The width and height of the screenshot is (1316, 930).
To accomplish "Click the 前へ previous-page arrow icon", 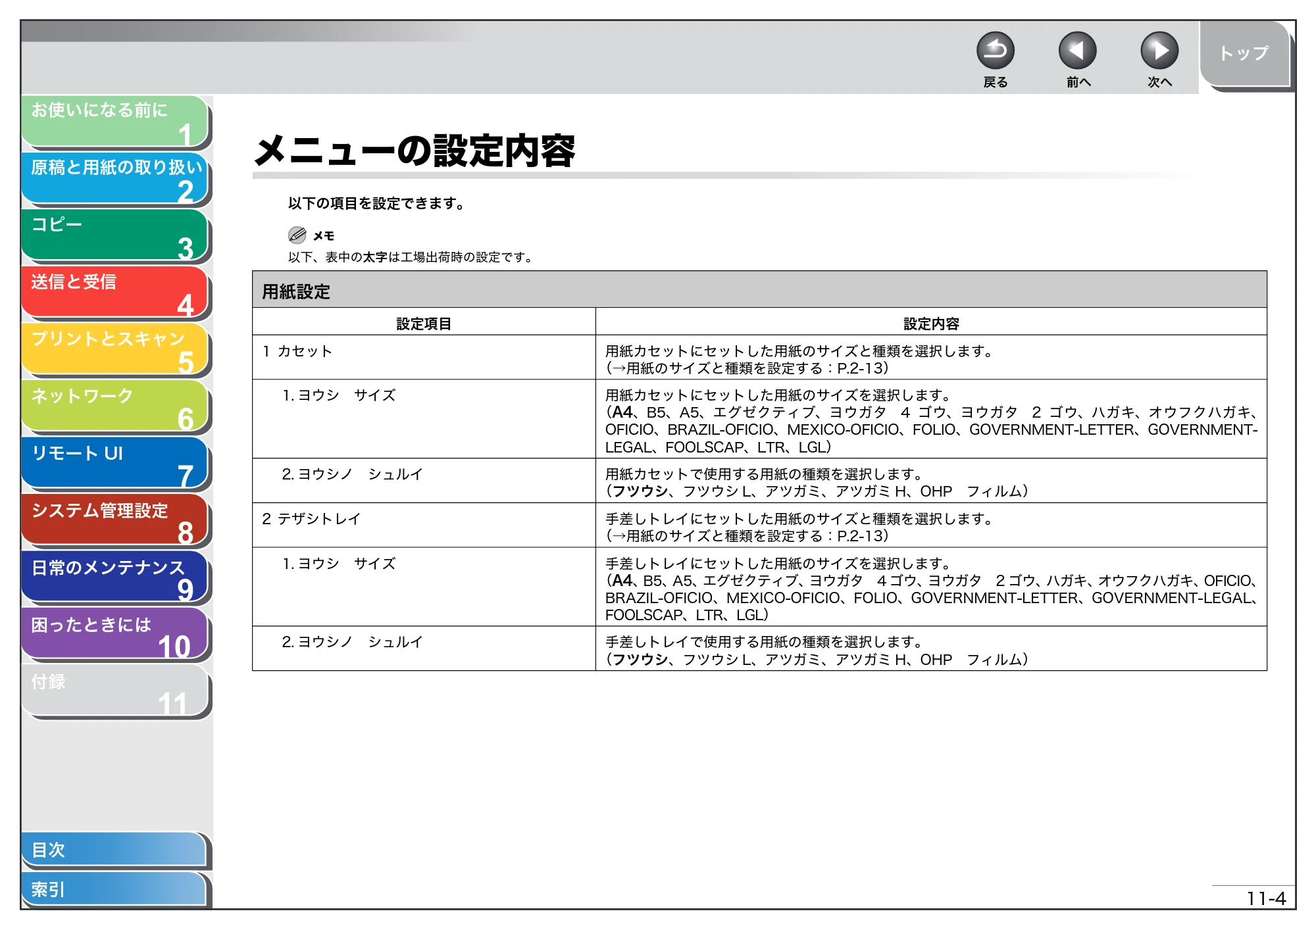I will click(1077, 51).
